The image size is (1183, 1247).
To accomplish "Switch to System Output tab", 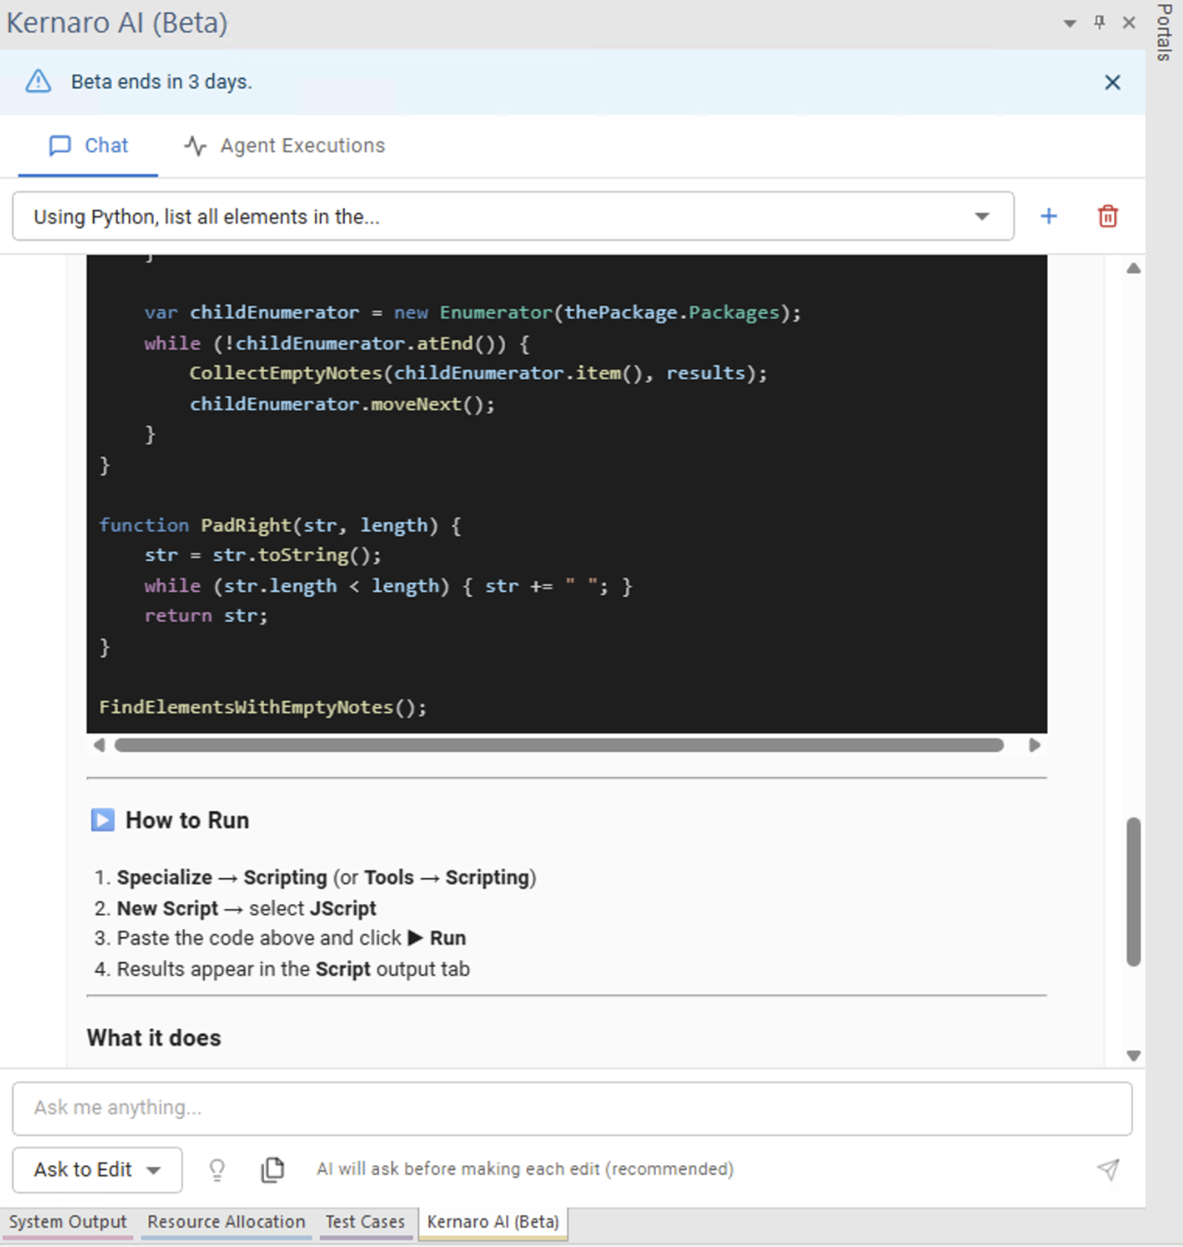I will coord(68,1222).
